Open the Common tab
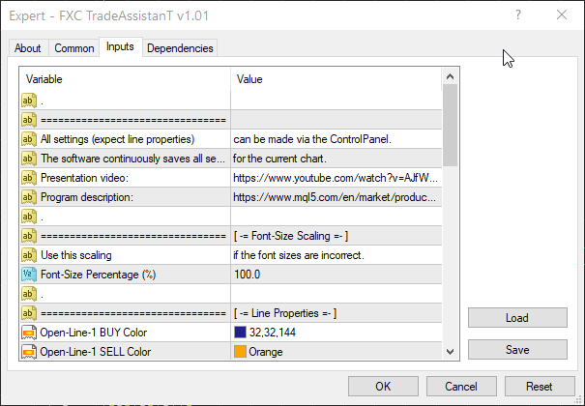Viewport: 585px width, 406px height. [74, 48]
